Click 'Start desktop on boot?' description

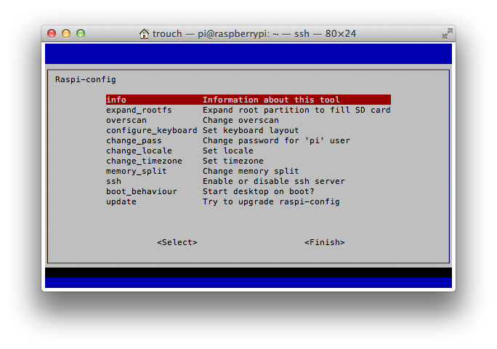259,191
